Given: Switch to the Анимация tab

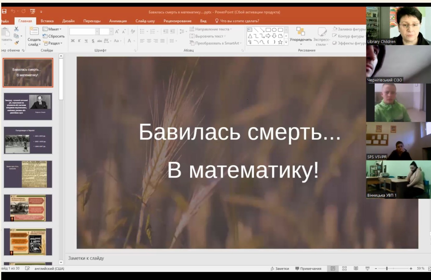Looking at the screenshot, I should click(118, 21).
